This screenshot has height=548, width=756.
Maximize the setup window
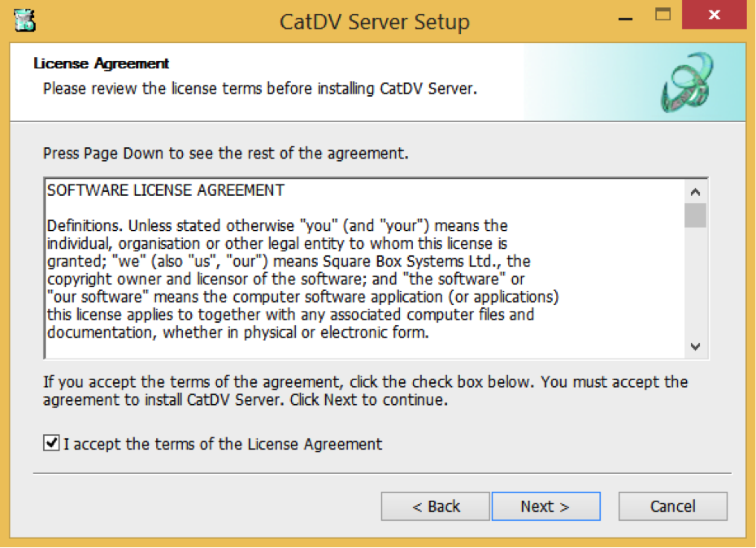point(663,15)
